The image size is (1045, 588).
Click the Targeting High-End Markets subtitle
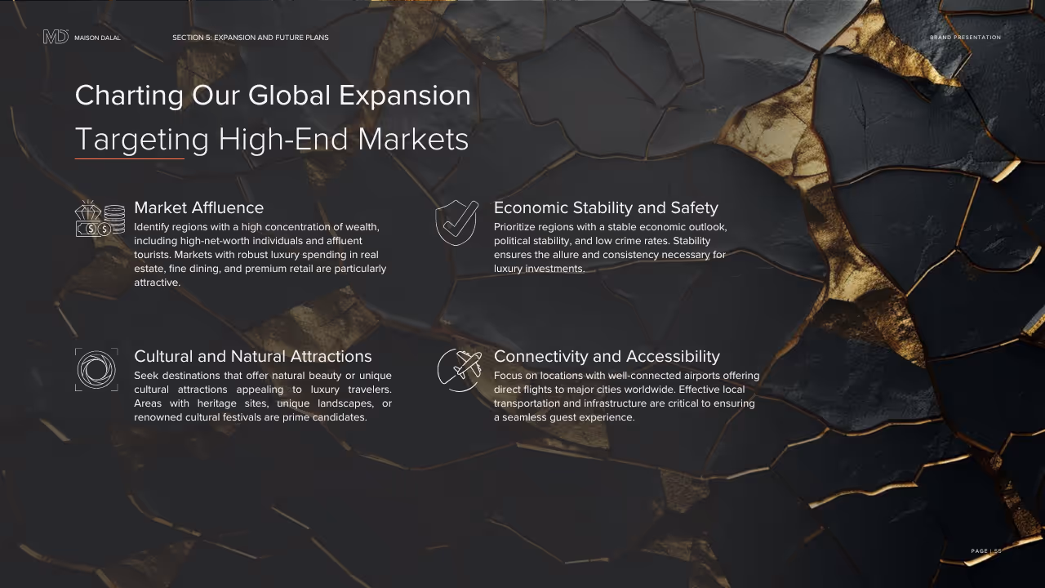[x=272, y=139]
